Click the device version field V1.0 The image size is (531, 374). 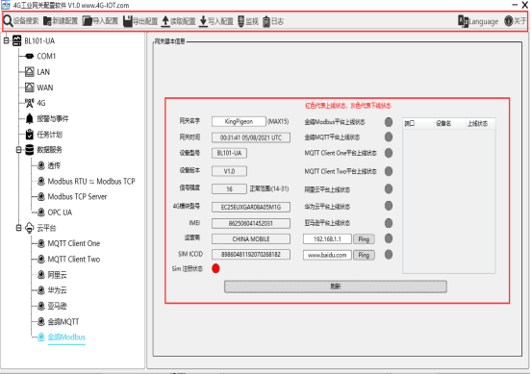(x=229, y=171)
